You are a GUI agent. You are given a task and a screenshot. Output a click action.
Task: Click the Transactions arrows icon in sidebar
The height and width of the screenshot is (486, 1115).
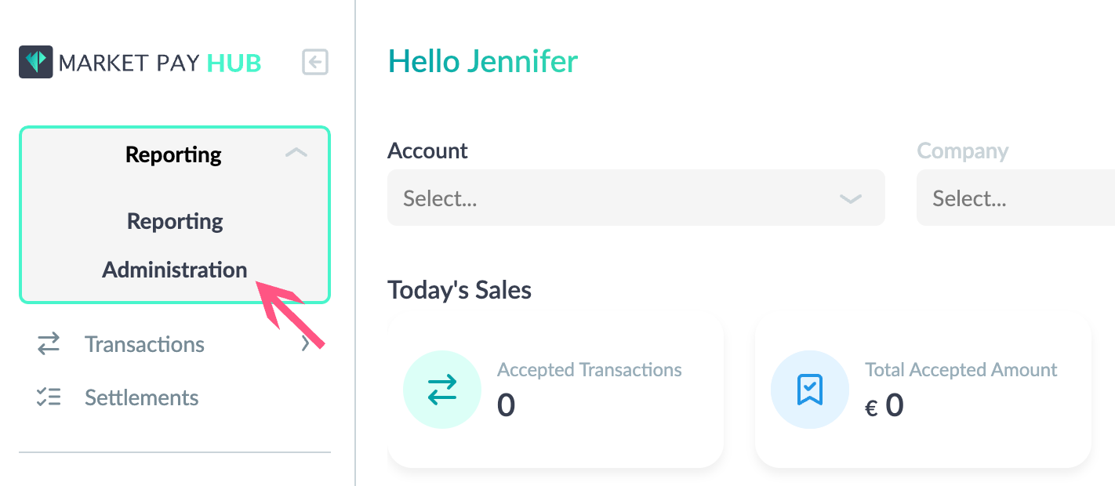pyautogui.click(x=49, y=344)
